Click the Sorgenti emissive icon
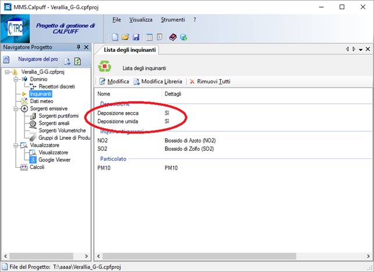 (x=24, y=109)
